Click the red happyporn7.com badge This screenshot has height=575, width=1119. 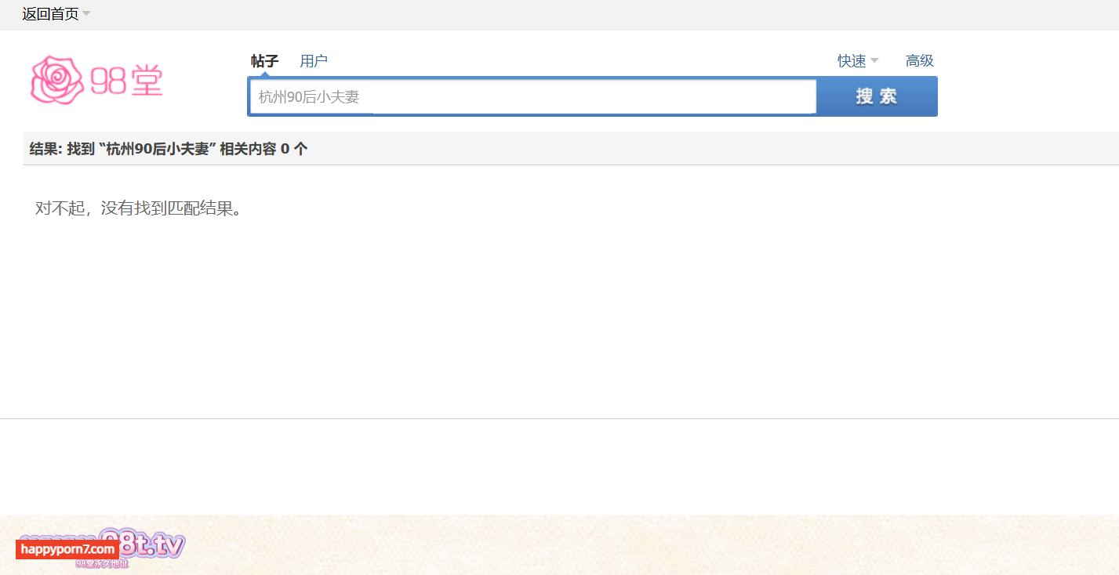coord(67,550)
